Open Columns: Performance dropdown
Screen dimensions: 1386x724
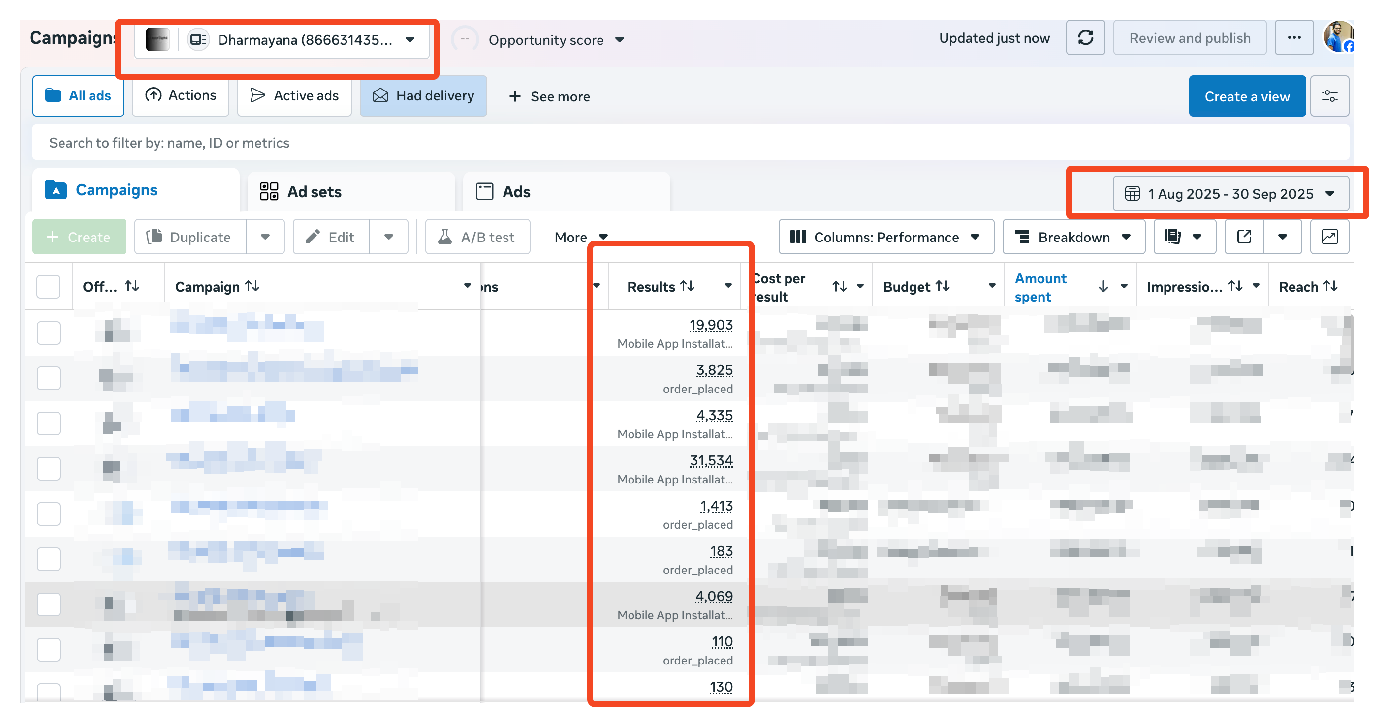pos(886,237)
